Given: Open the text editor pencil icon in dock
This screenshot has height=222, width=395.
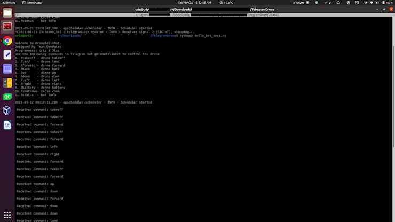Looking at the screenshot, I should tap(7, 54).
